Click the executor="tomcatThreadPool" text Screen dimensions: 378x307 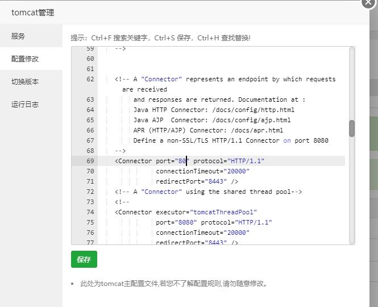[206, 212]
